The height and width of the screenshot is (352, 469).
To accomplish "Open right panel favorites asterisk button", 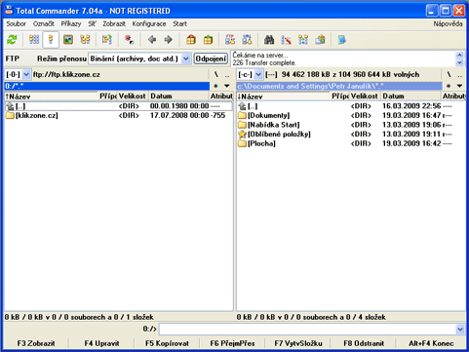I will tap(449, 86).
